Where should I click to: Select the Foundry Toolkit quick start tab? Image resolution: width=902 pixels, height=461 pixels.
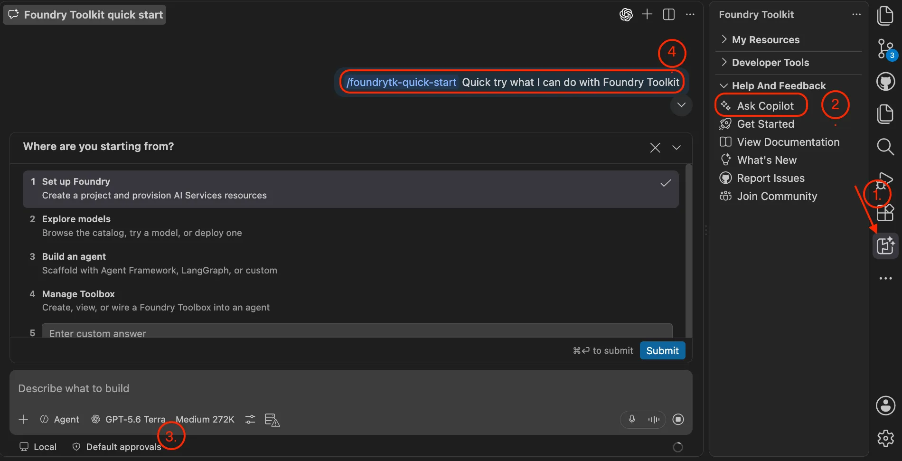pyautogui.click(x=85, y=15)
